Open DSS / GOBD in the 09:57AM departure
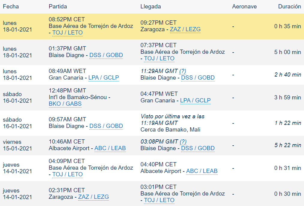 [106, 126]
